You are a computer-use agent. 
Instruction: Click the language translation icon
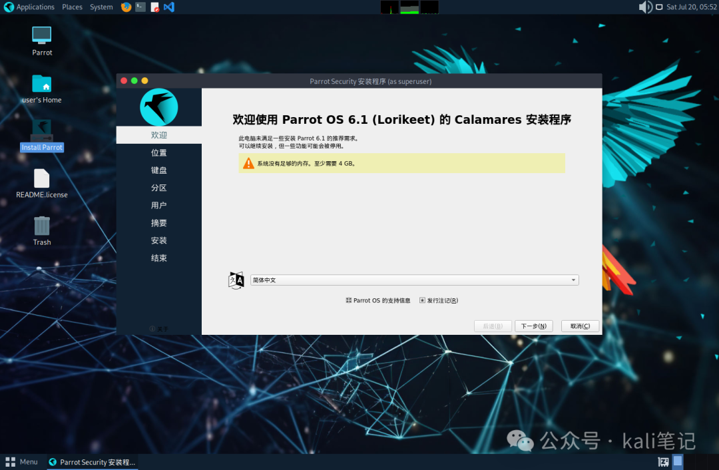pyautogui.click(x=236, y=280)
